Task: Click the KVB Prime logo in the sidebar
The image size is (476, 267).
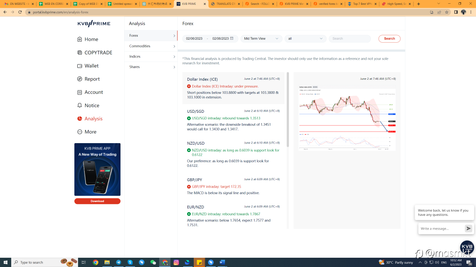Action: tap(94, 24)
